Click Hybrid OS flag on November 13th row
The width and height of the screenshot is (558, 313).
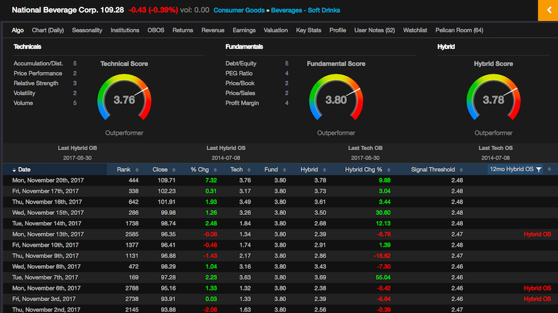point(537,234)
